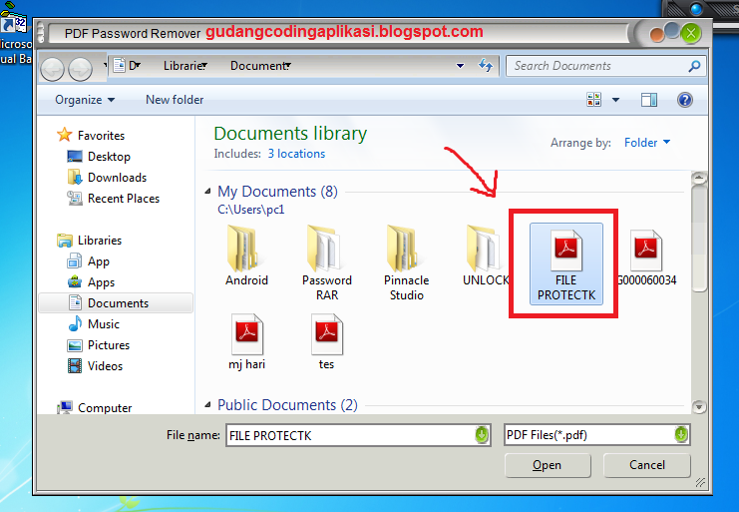Click the C:\Users\pc1 path text
This screenshot has width=739, height=512.
tap(250, 210)
